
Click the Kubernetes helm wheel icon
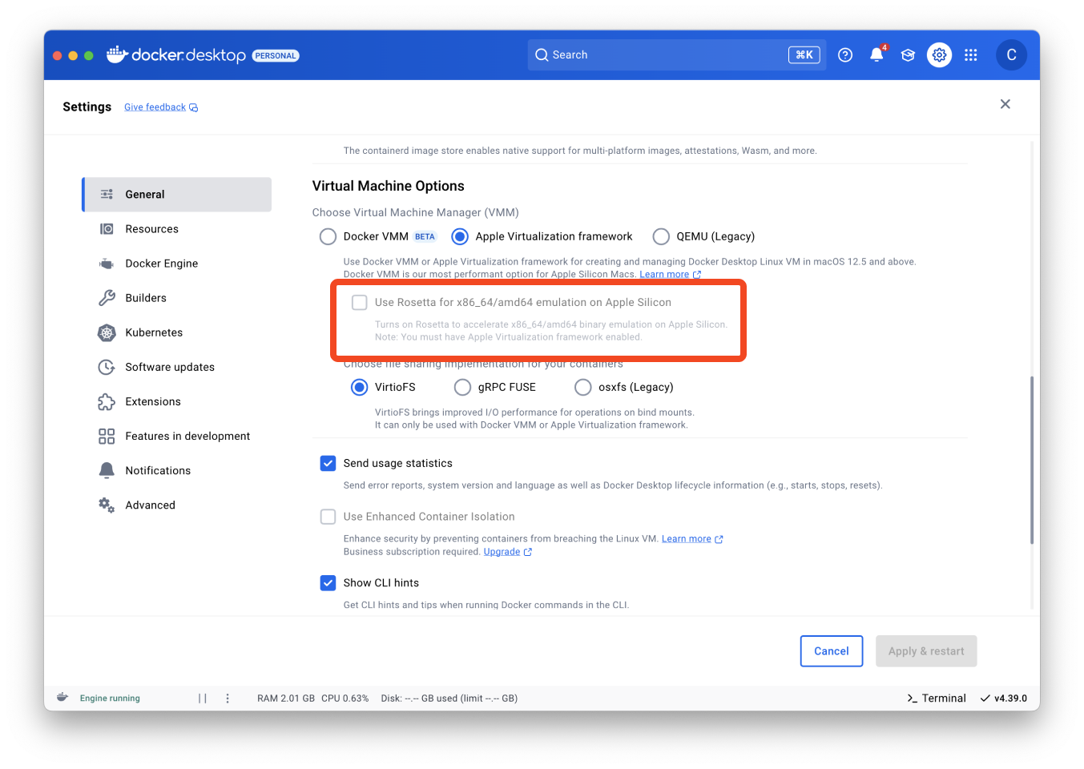pos(107,332)
